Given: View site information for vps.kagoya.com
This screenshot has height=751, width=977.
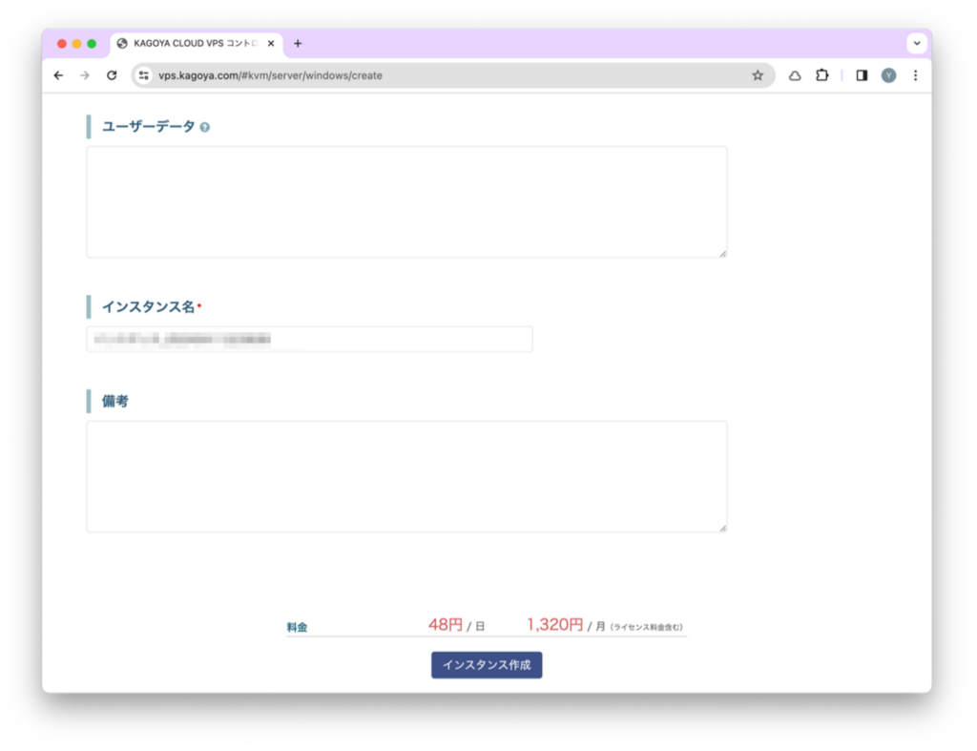Looking at the screenshot, I should pos(144,75).
